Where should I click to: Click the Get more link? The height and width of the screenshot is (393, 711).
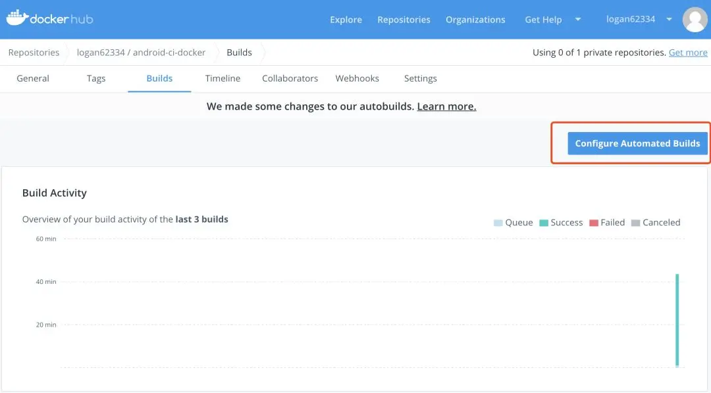click(x=688, y=53)
